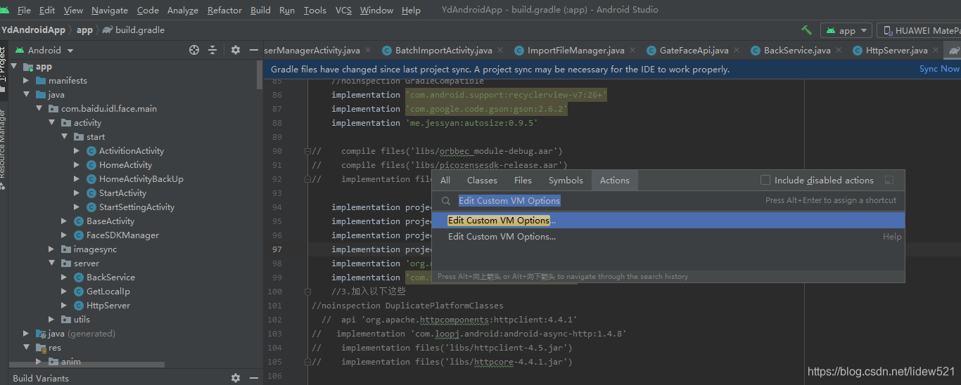Click the fold marker at line 90
Screen dimensions: 961x385
click(x=307, y=151)
